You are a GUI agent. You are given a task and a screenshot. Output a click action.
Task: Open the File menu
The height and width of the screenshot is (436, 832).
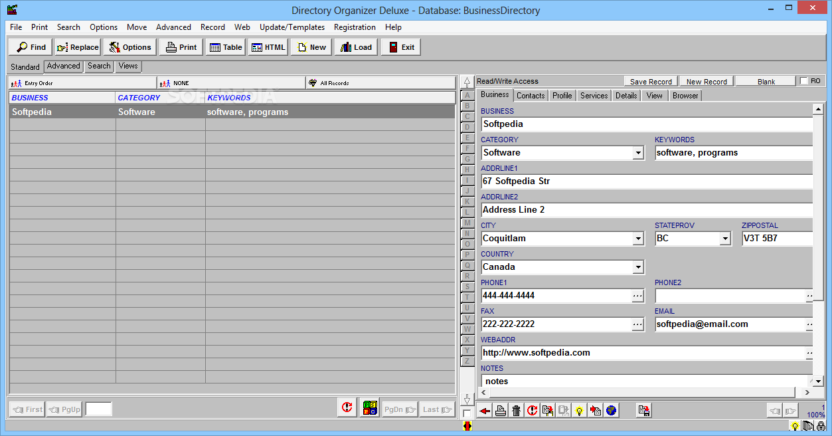tap(16, 27)
